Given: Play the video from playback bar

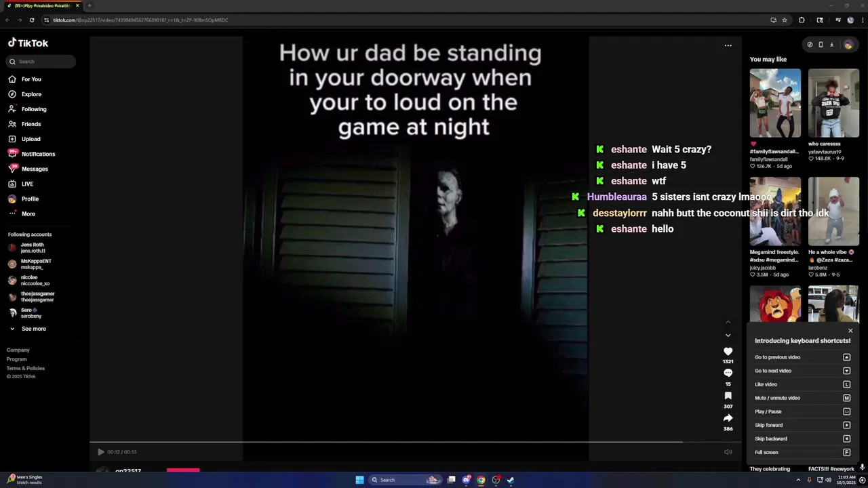Looking at the screenshot, I should 101,452.
